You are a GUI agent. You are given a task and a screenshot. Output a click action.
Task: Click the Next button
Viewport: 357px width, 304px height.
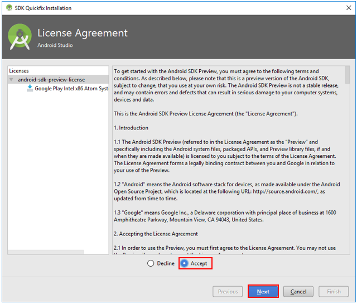[263, 292]
